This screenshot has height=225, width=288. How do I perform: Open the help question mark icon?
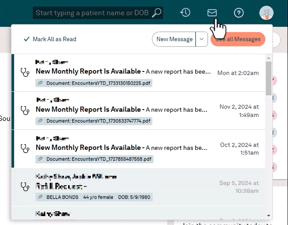tap(239, 13)
